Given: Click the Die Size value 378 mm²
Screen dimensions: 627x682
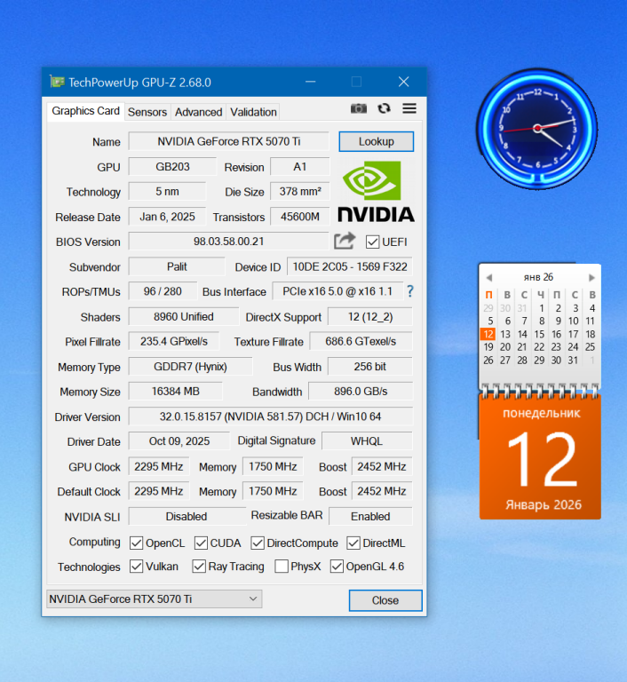Looking at the screenshot, I should 300,192.
